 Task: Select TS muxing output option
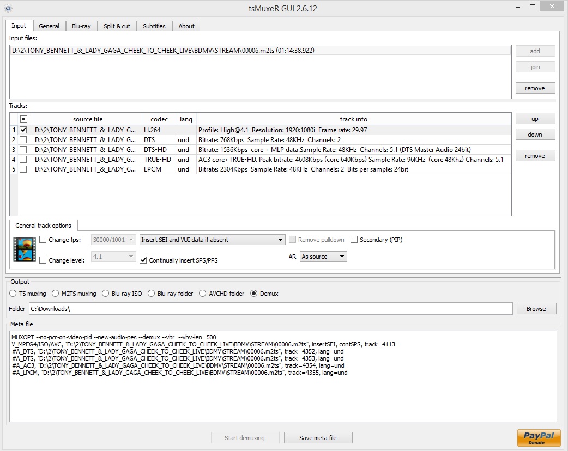(13, 294)
